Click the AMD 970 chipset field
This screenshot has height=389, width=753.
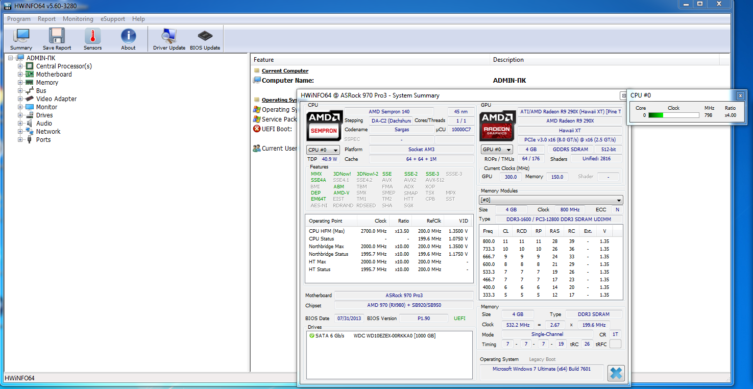[x=404, y=305]
